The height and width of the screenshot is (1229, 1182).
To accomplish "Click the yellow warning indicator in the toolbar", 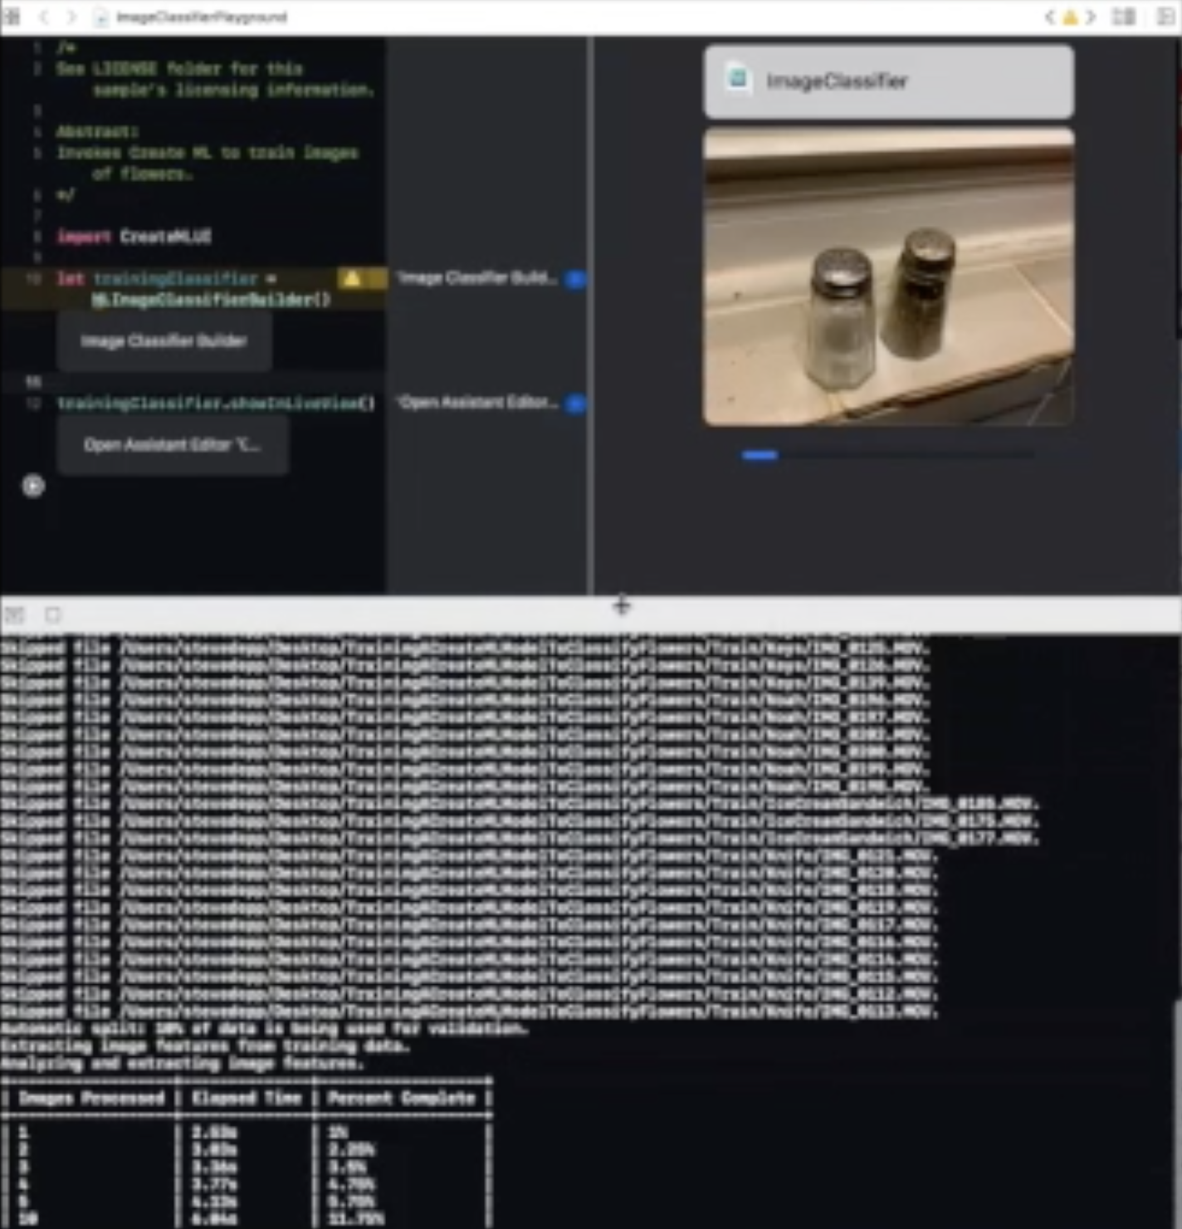I will point(1069,17).
